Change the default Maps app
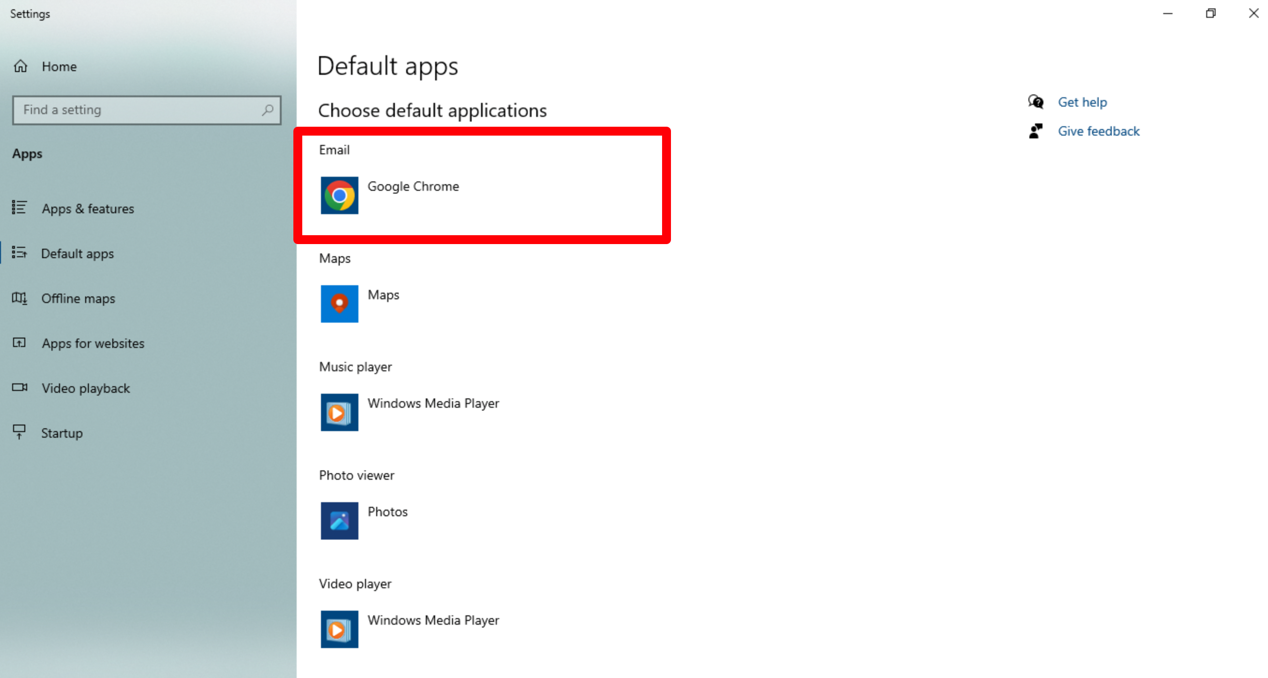 click(x=384, y=295)
